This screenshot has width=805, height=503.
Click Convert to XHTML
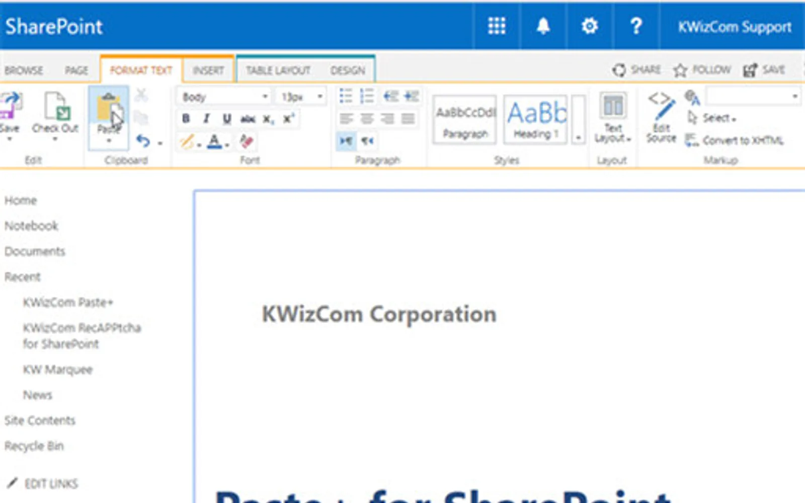pos(734,141)
